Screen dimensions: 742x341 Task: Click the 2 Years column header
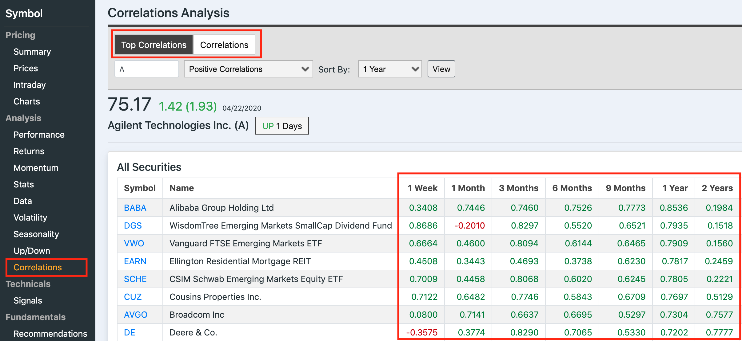(x=717, y=188)
